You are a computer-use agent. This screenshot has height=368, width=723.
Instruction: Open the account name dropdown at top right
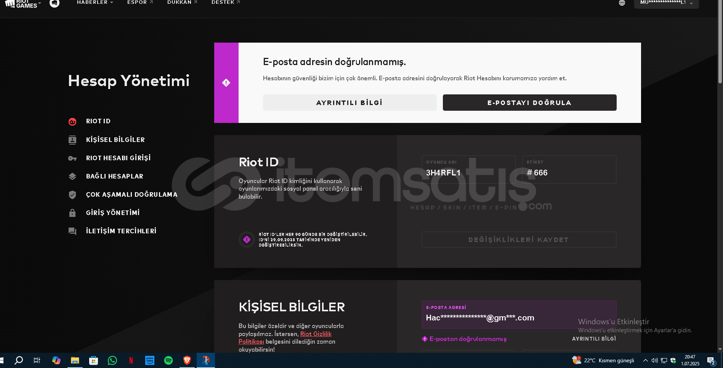(x=666, y=3)
